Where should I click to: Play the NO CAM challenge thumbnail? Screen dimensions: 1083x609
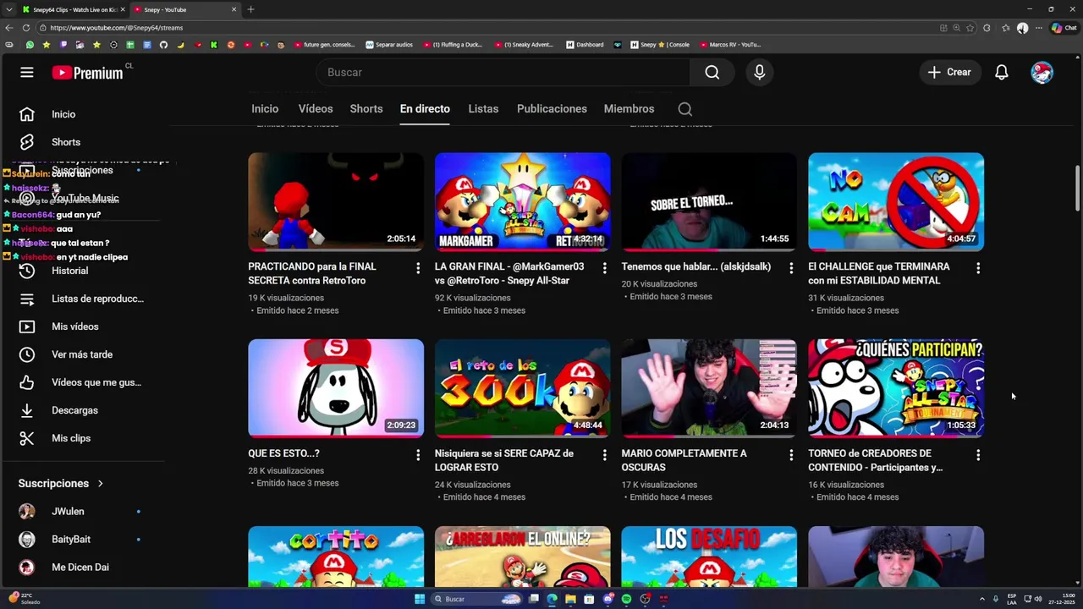[x=896, y=202]
